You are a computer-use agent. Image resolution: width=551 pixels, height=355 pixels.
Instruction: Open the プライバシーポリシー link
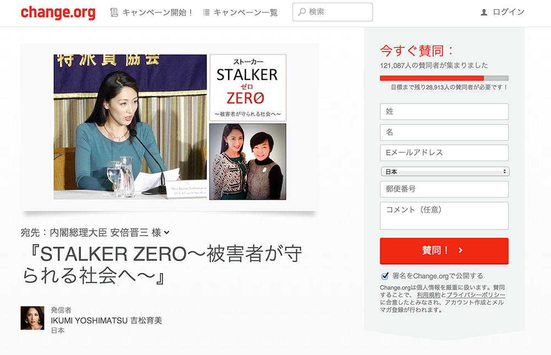[x=476, y=295]
